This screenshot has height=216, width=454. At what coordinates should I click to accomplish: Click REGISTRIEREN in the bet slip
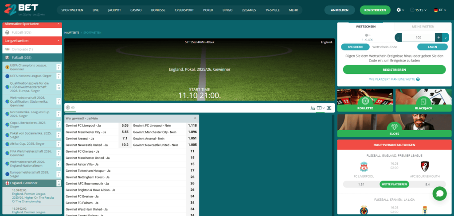pyautogui.click(x=394, y=69)
